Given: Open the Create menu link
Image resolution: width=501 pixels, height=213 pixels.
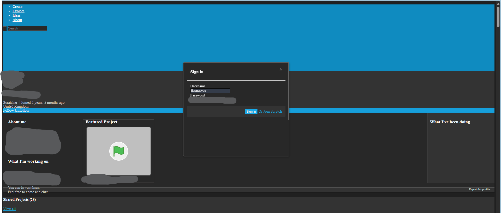Looking at the screenshot, I should coord(17,7).
